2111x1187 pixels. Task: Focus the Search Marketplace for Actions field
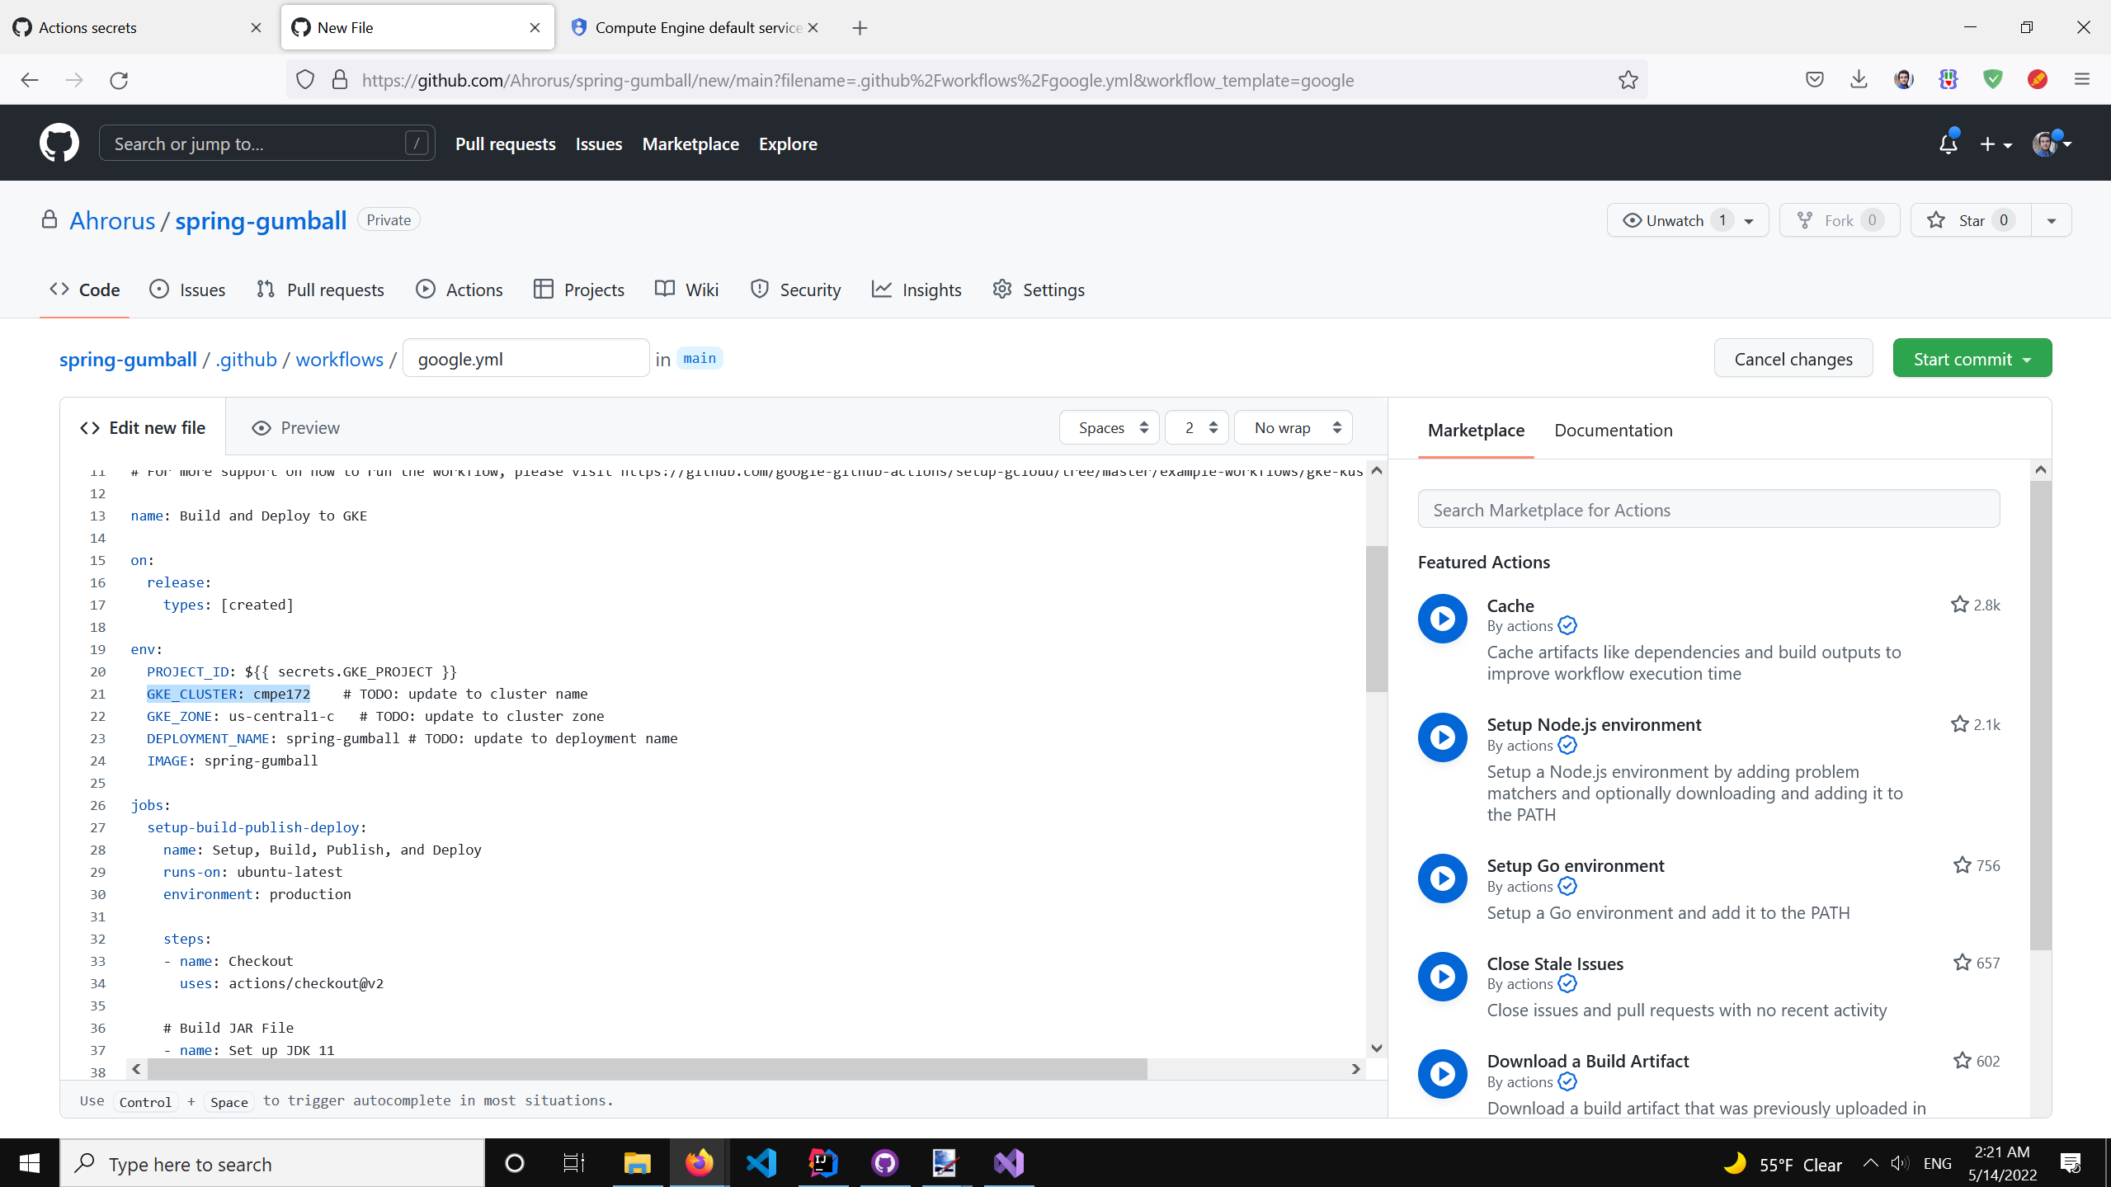1708,510
